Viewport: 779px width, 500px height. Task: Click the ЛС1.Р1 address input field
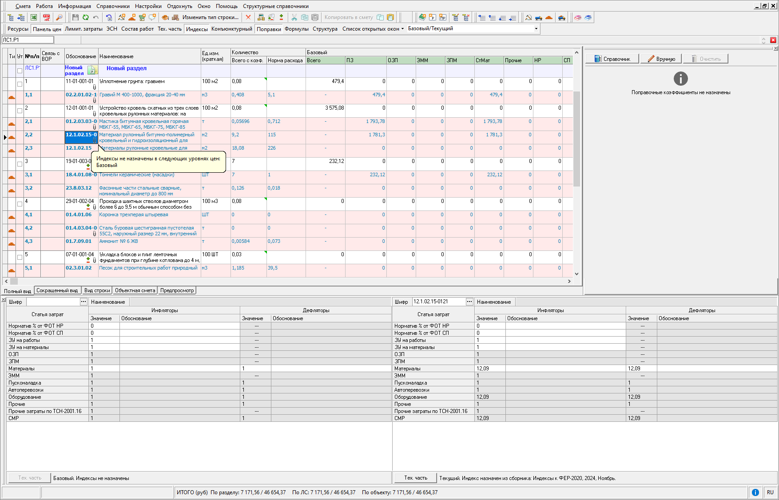click(x=28, y=40)
